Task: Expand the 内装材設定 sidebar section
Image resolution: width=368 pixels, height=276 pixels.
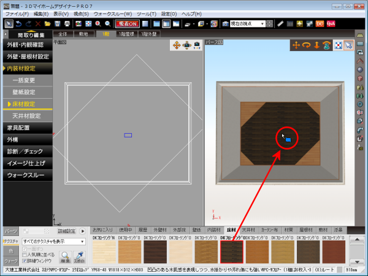Action: pyautogui.click(x=26, y=69)
